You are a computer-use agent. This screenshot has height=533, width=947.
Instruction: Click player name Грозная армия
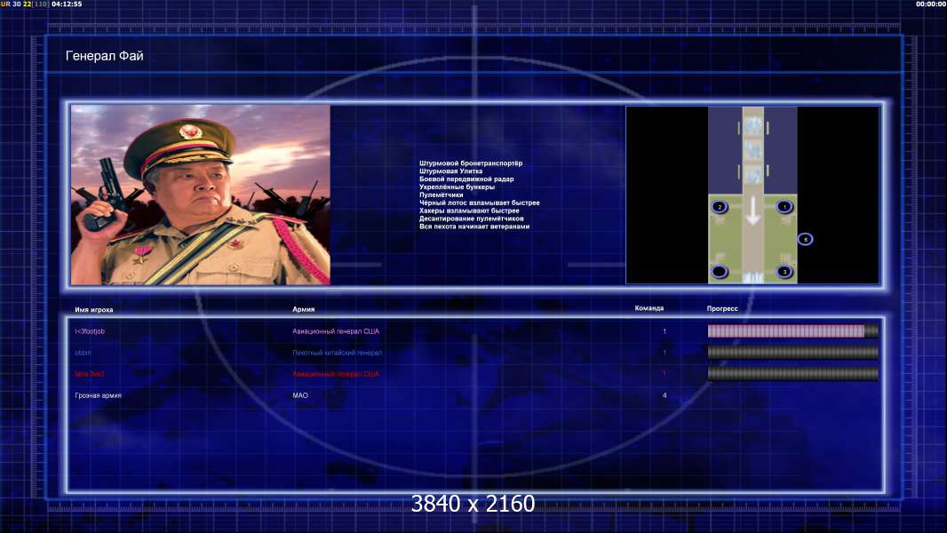(x=99, y=395)
